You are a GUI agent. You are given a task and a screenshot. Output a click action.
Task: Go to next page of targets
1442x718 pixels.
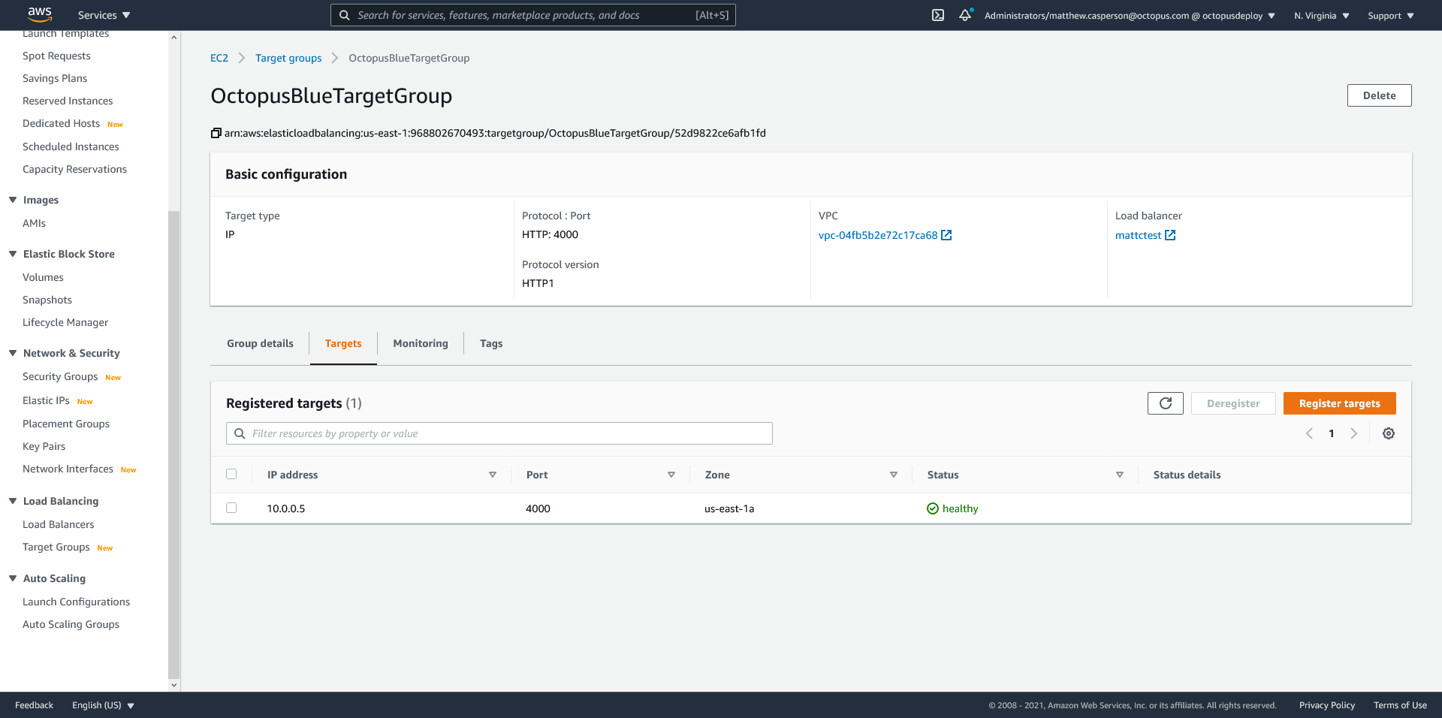point(1353,433)
